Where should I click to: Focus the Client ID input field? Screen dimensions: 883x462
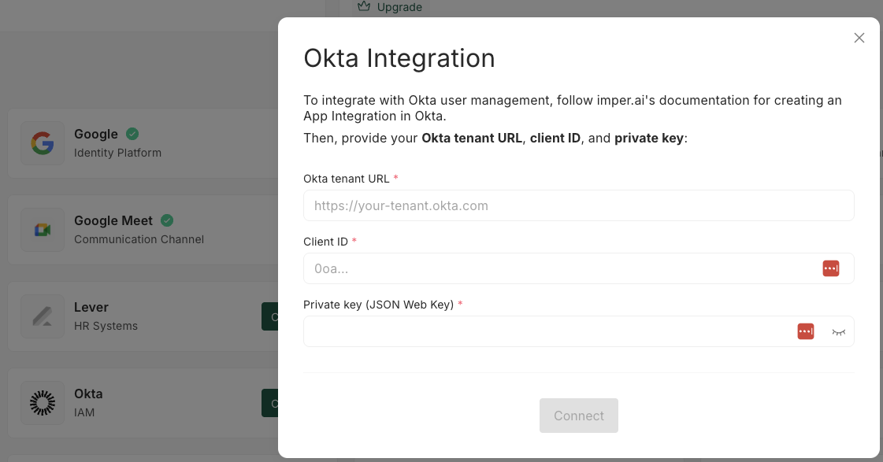pos(578,268)
